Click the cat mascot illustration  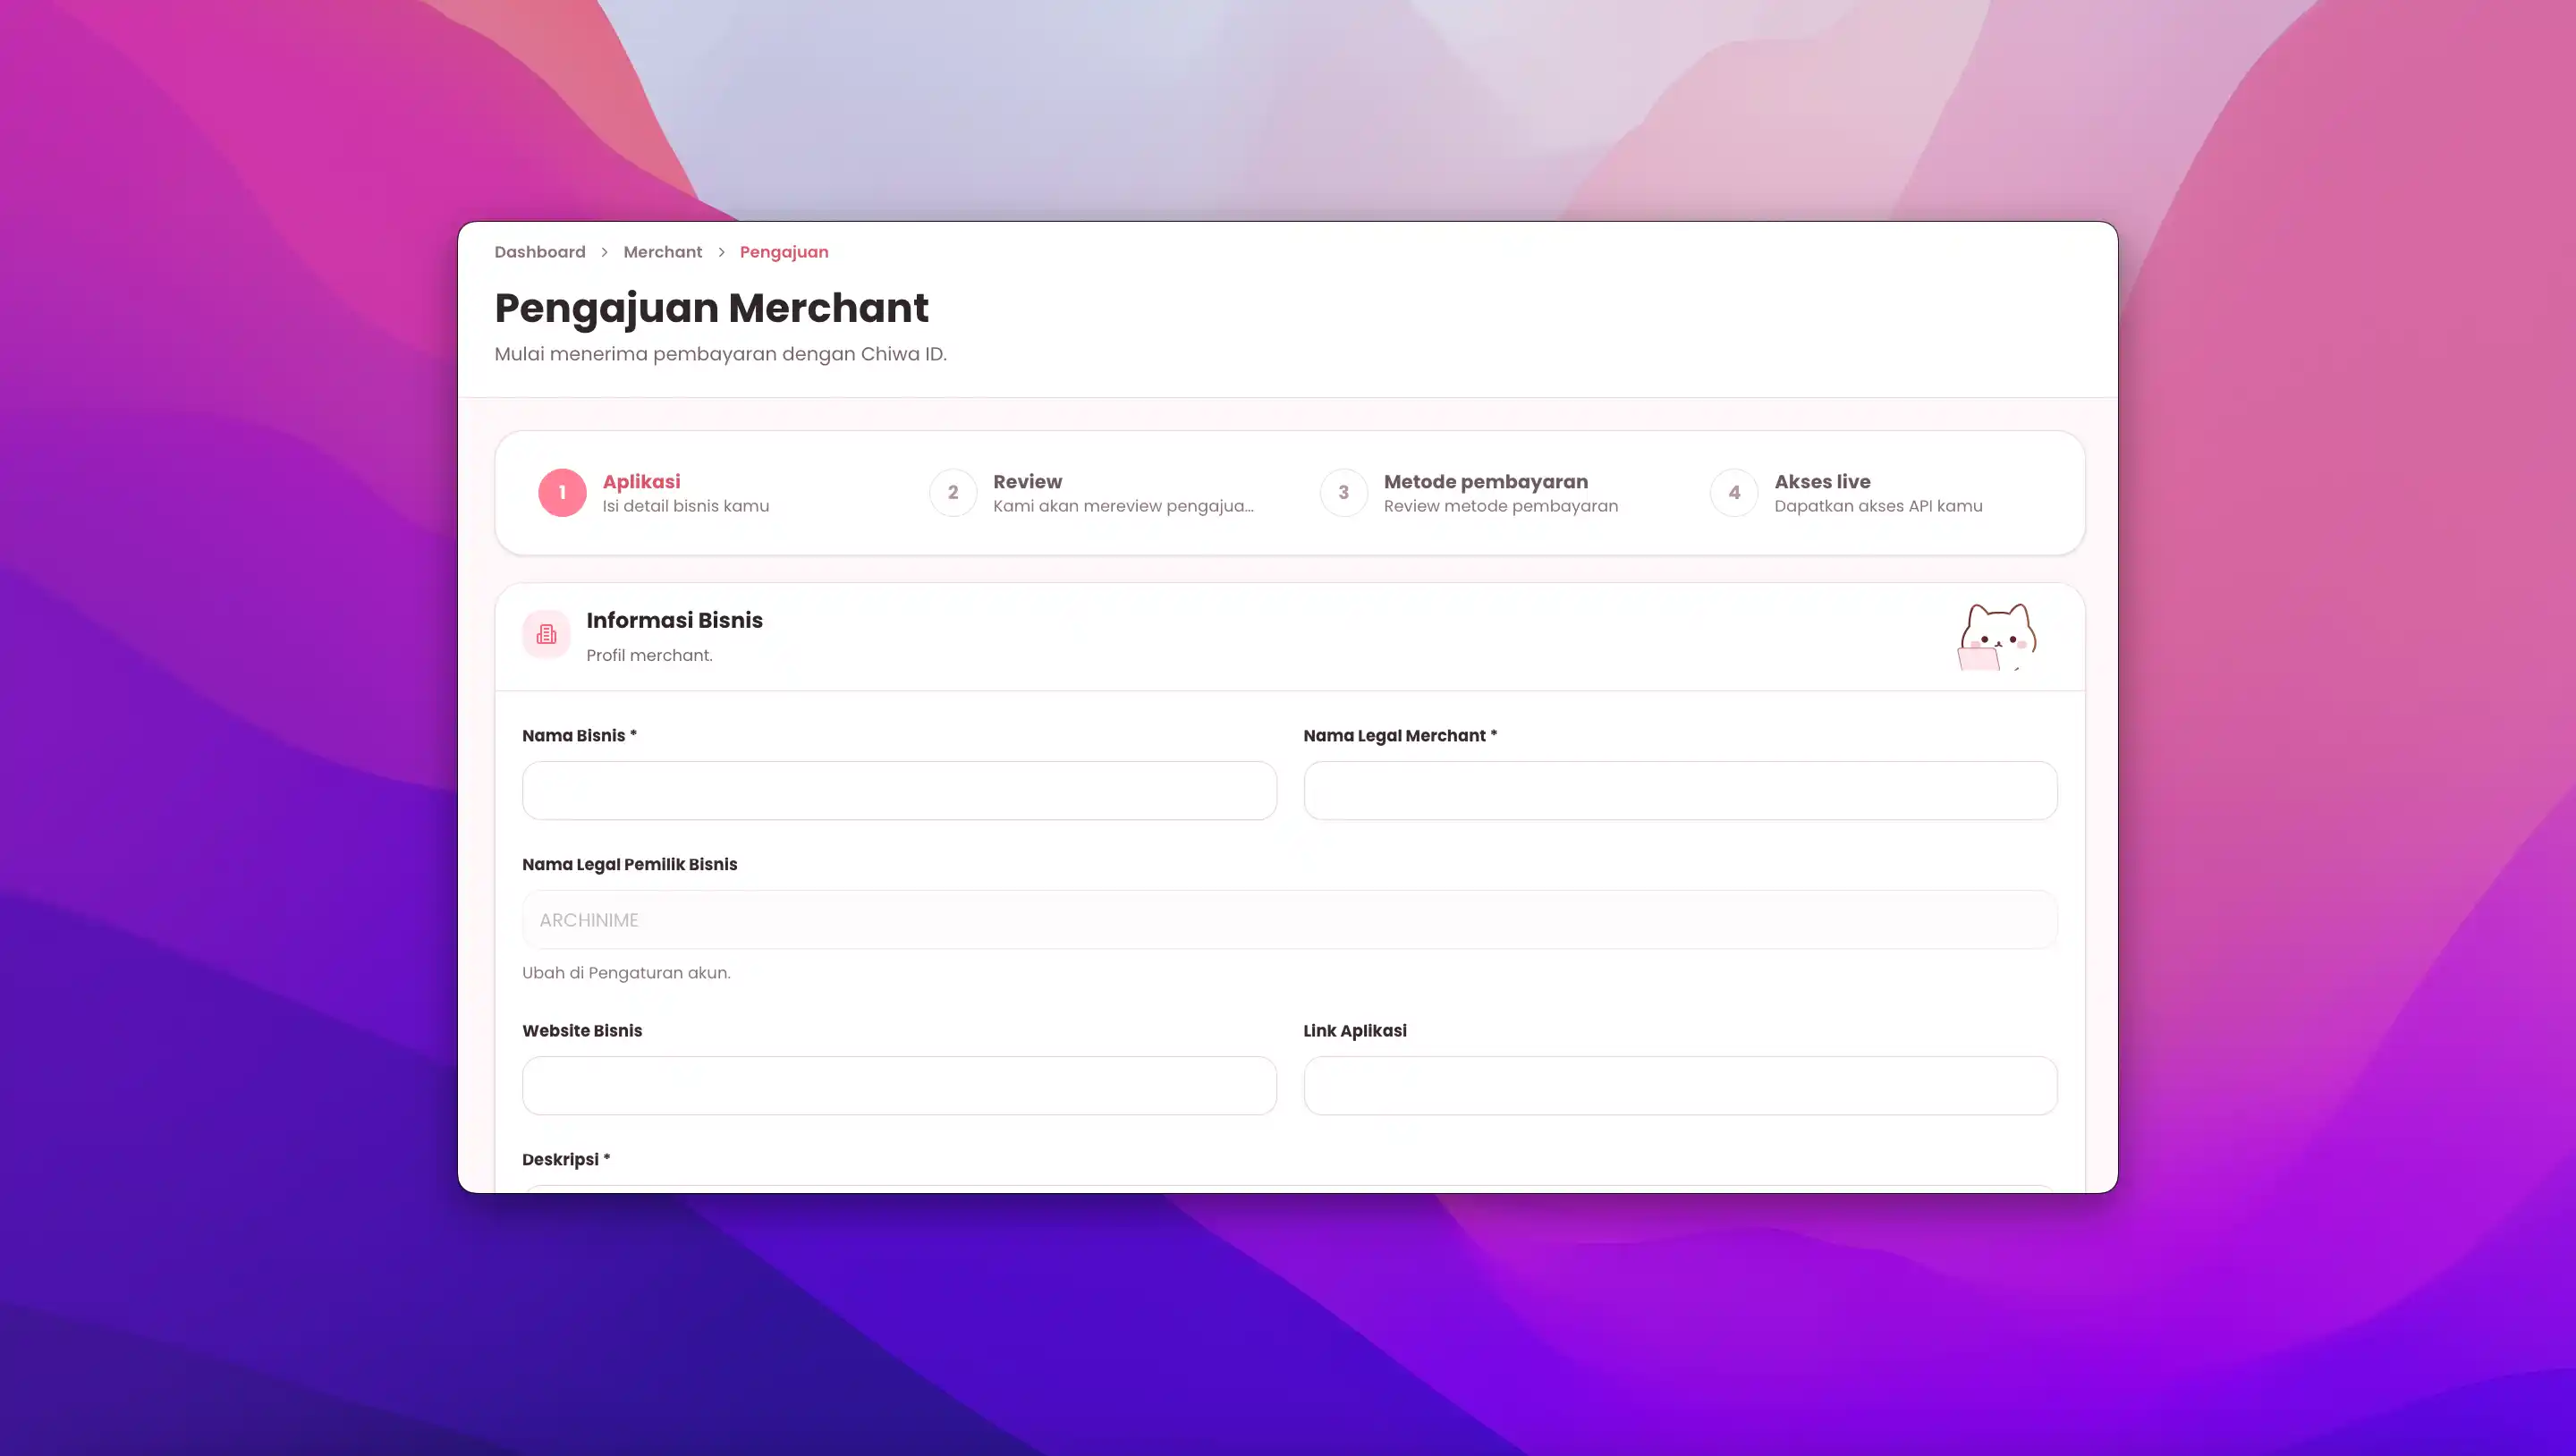[1996, 637]
